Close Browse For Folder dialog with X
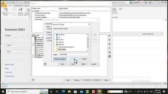168x94 pixels. [x=89, y=25]
